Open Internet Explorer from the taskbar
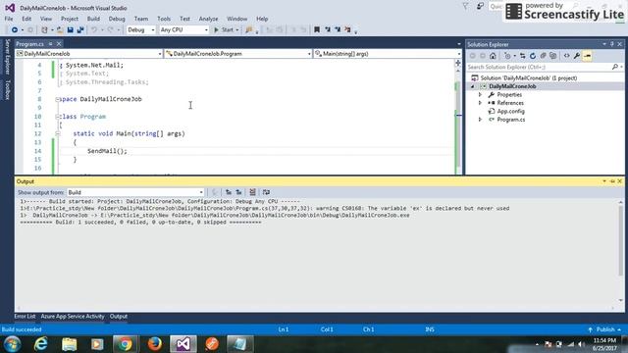Image resolution: width=628 pixels, height=353 pixels. click(x=41, y=344)
